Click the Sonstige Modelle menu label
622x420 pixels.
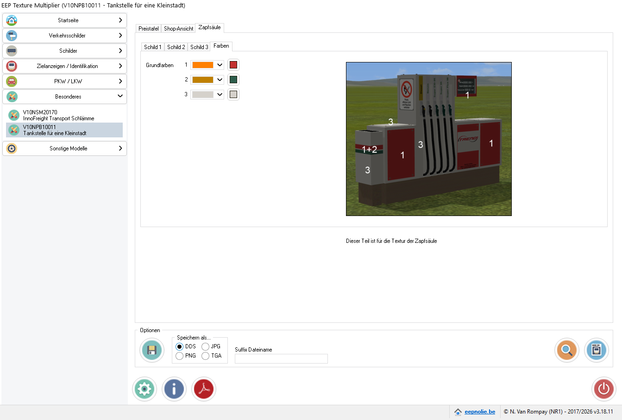(x=69, y=148)
